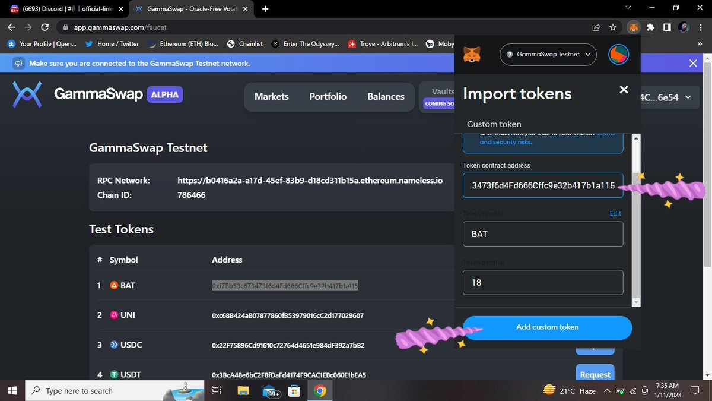This screenshot has width=712, height=401.
Task: Select the UNI contract address text
Action: point(288,315)
